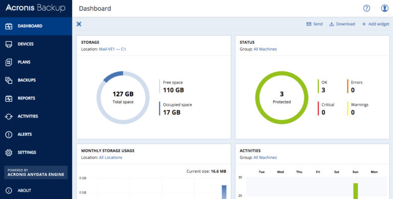
Task: Click the Alerts exclamation icon
Action: point(9,135)
